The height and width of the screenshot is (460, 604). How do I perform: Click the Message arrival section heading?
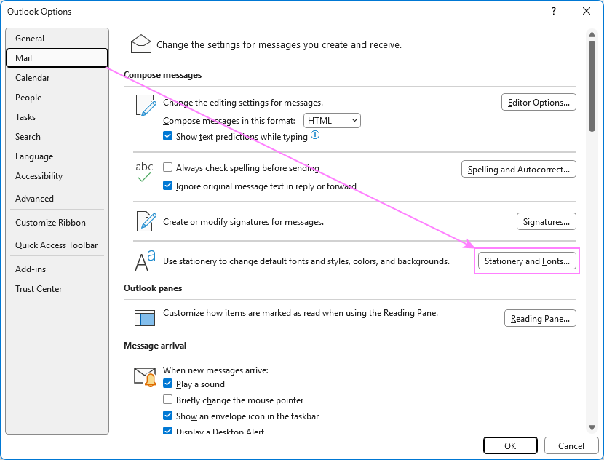tap(155, 346)
